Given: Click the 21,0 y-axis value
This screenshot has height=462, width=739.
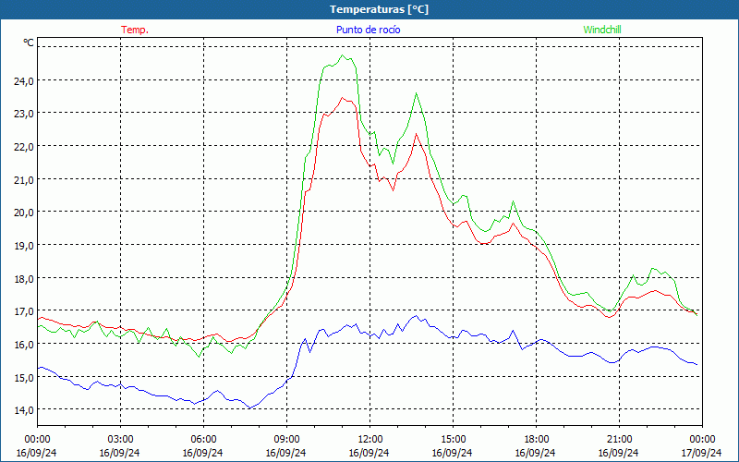Looking at the screenshot, I should tap(24, 179).
